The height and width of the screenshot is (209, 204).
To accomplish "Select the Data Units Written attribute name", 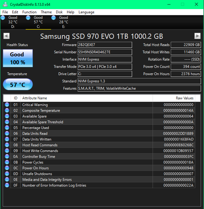I will [x=37, y=139].
